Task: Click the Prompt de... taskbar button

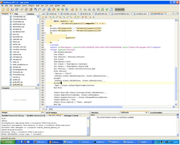Action: click(100, 142)
